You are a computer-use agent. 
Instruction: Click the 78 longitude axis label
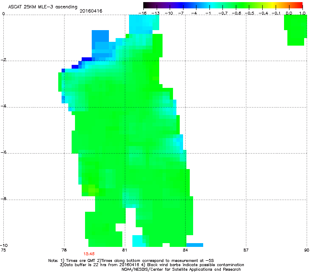pos(64,250)
